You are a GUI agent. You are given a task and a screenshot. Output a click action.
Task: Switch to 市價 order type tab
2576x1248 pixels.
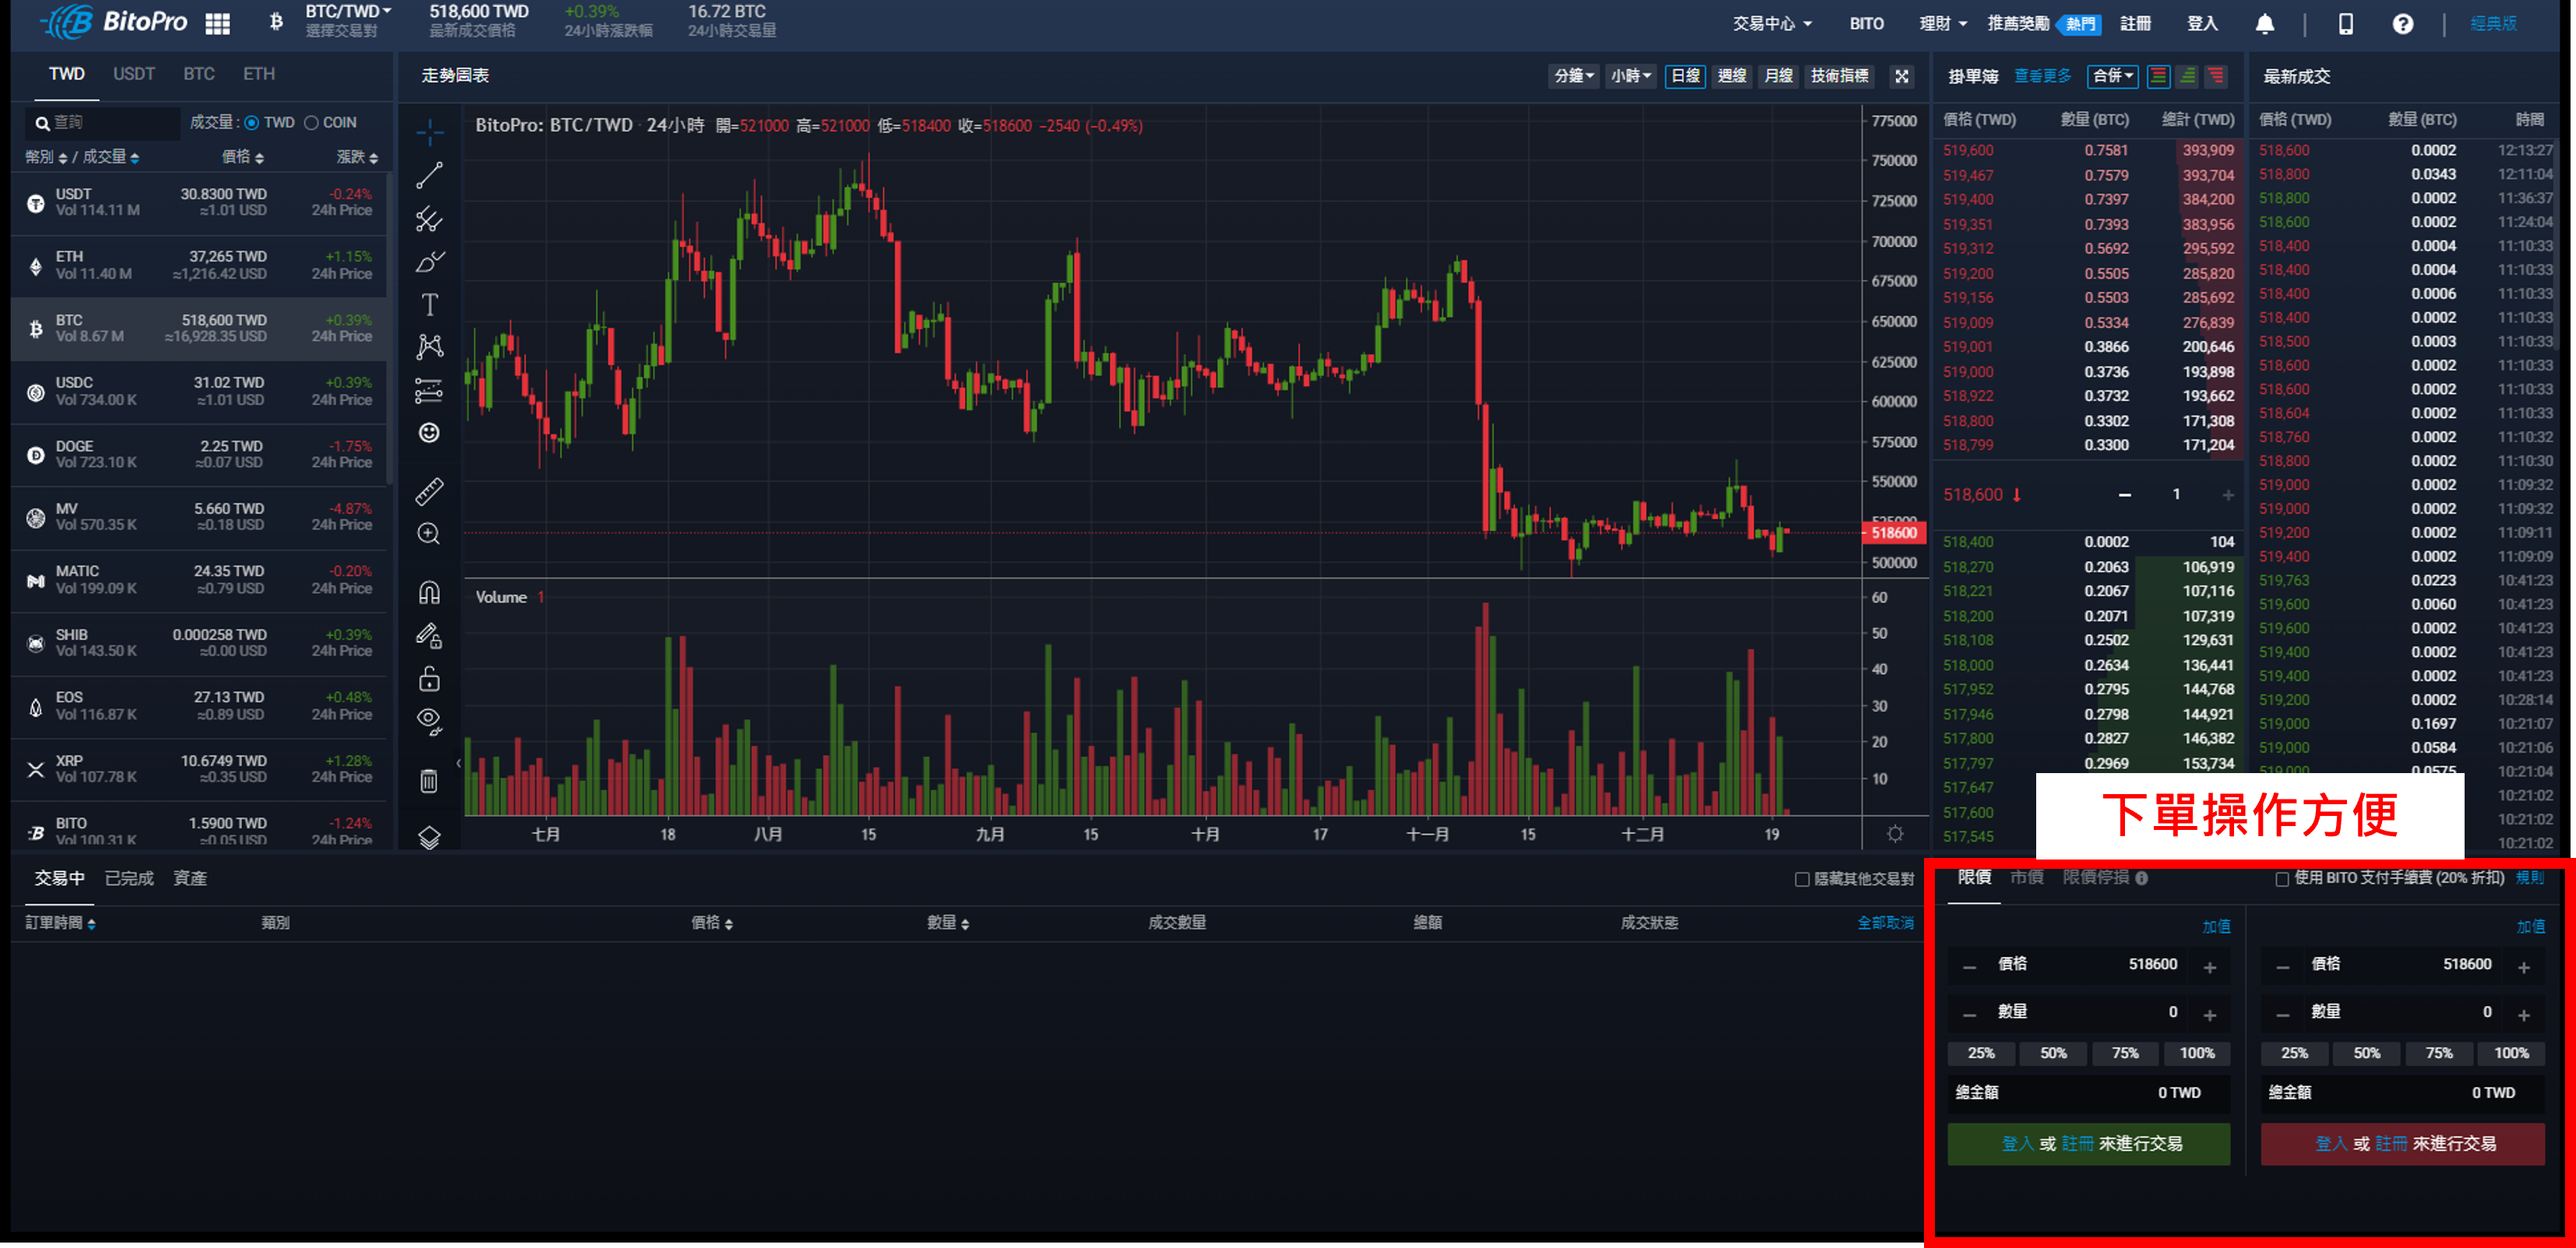point(2026,877)
